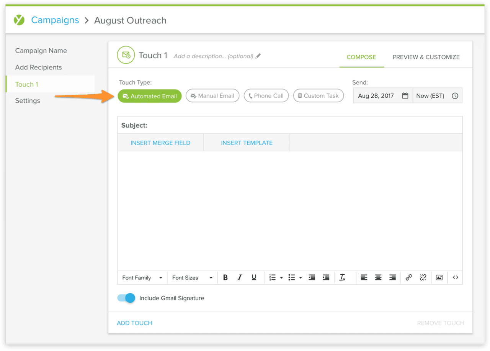The height and width of the screenshot is (351, 490).
Task: Open the Font Family dropdown
Action: (x=142, y=277)
